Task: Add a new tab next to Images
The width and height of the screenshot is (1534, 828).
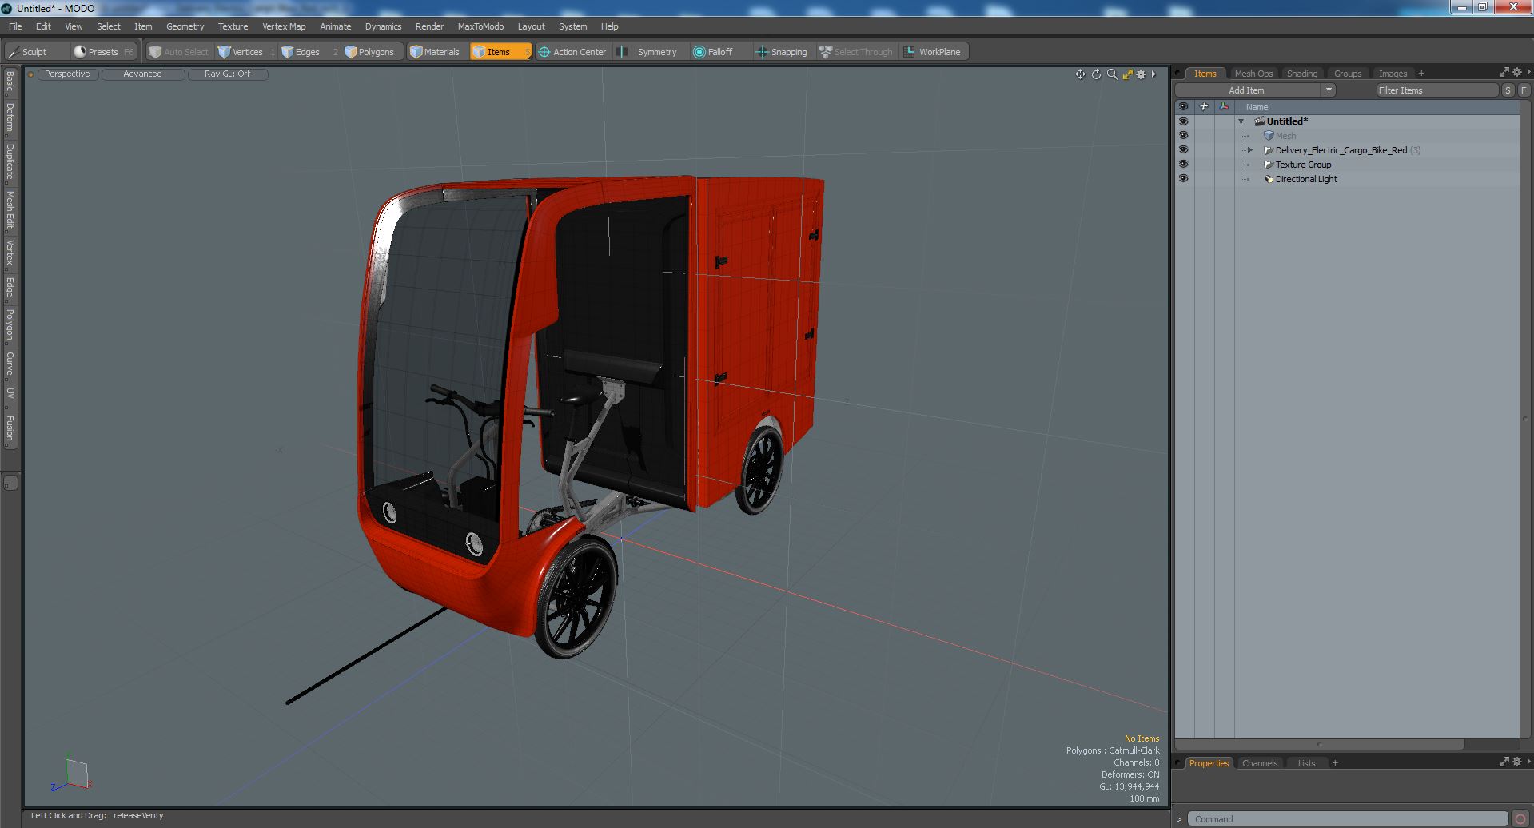Action: coord(1421,74)
